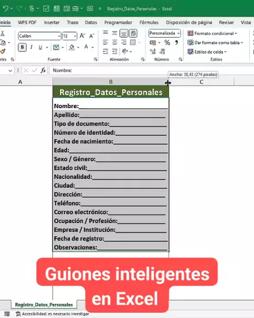Toggle Bold formatting
The width and height of the screenshot is (254, 318).
click(x=22, y=47)
